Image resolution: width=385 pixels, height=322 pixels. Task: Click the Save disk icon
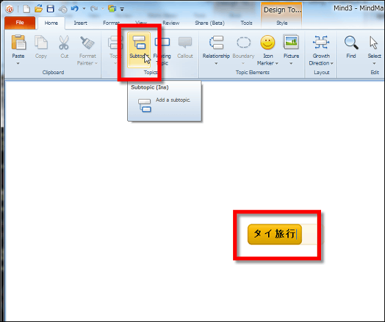(50, 9)
